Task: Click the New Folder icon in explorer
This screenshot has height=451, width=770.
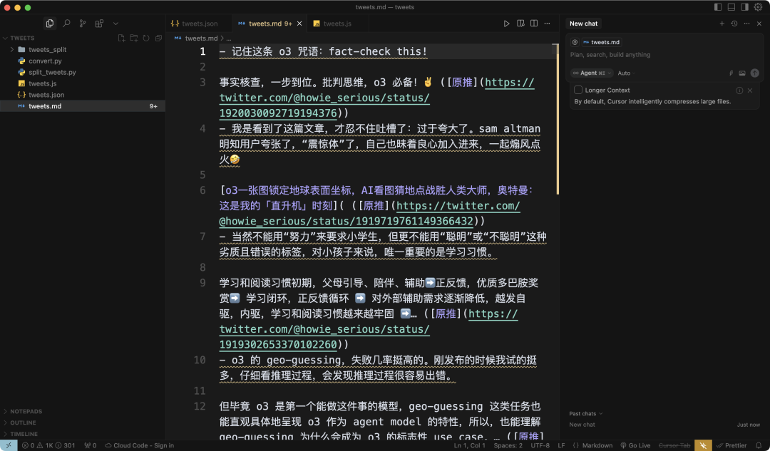Action: click(133, 38)
